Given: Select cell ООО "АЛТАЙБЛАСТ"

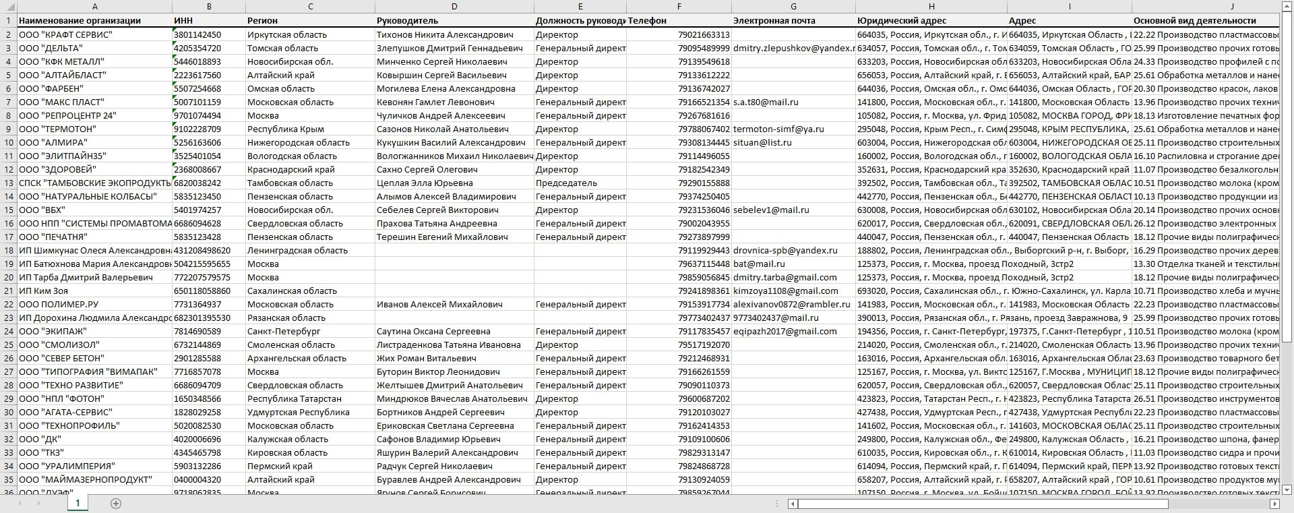Looking at the screenshot, I should point(94,75).
